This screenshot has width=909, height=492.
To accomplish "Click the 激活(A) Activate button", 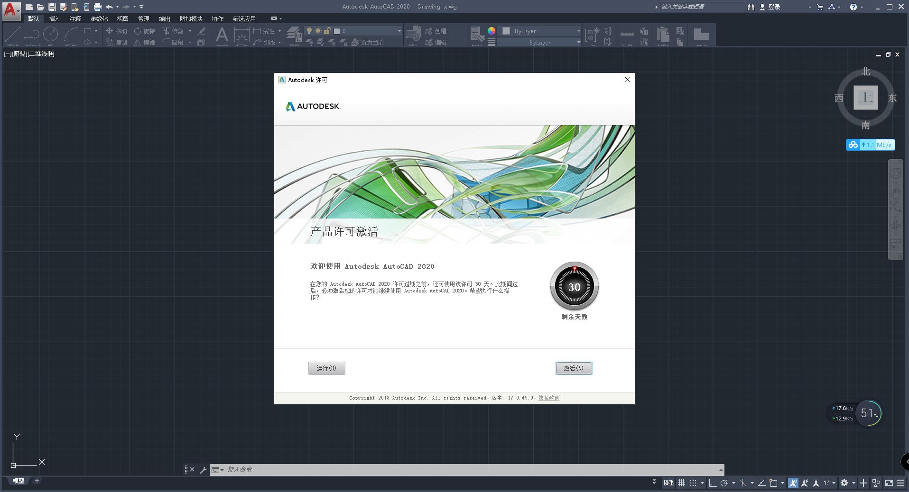I will click(574, 368).
